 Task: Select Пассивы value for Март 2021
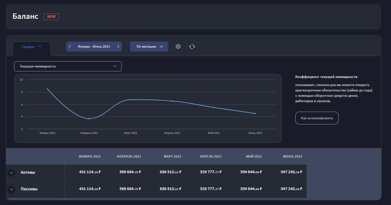pyautogui.click(x=171, y=189)
